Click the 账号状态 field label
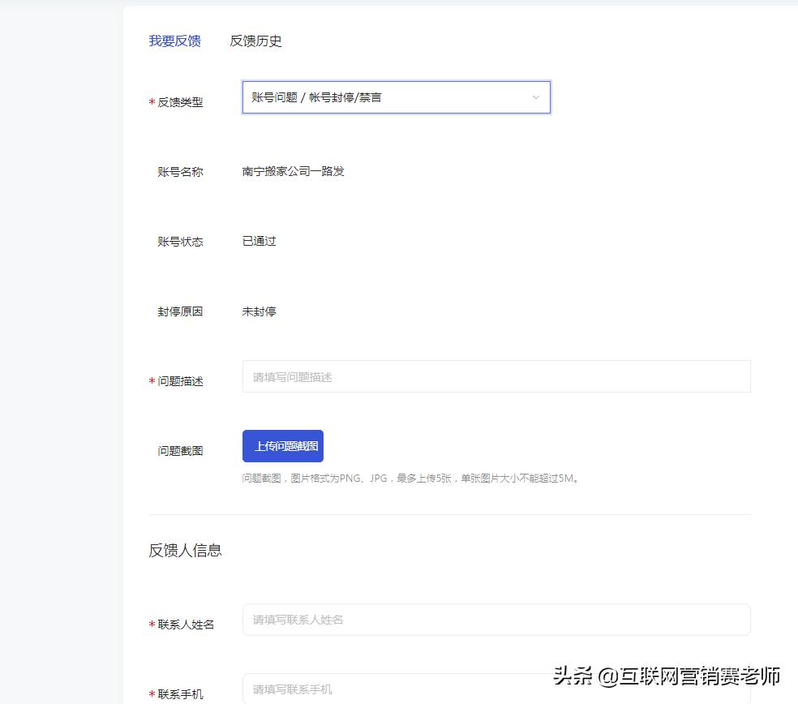Image resolution: width=798 pixels, height=704 pixels. 179,241
